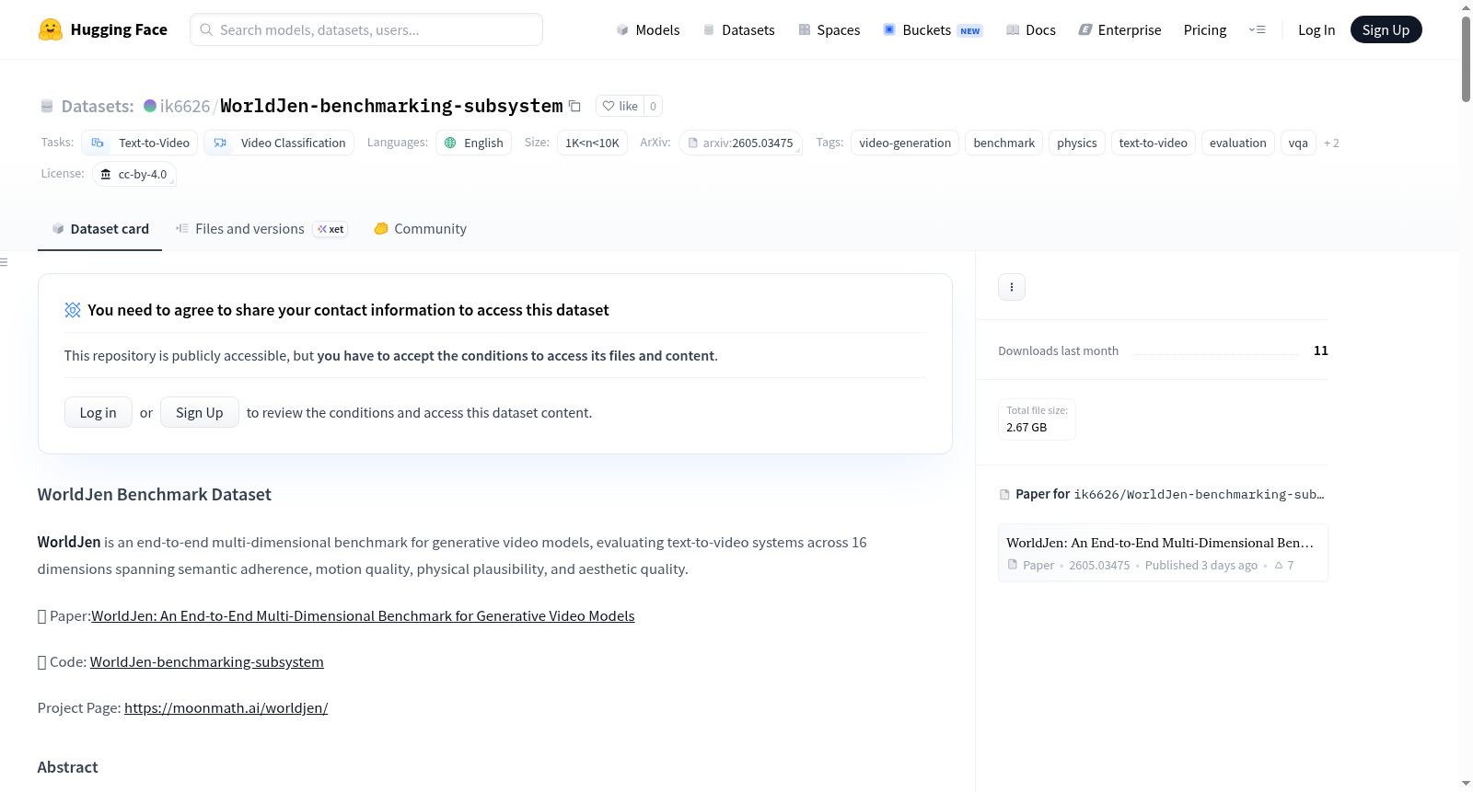The width and height of the screenshot is (1473, 792).
Task: Filter by English language tag
Action: point(473,143)
